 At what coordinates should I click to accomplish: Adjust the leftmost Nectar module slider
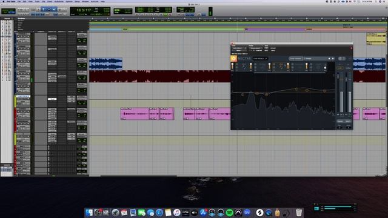click(x=232, y=66)
